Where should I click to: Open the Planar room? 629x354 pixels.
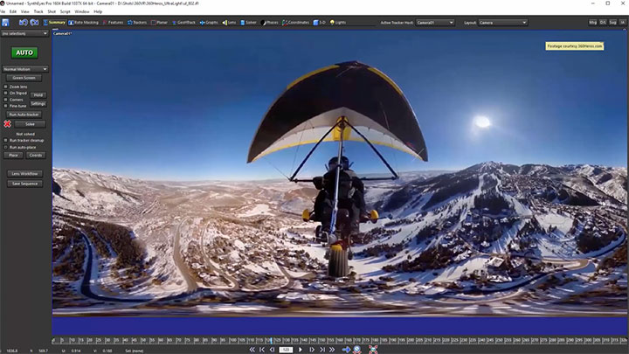point(159,23)
